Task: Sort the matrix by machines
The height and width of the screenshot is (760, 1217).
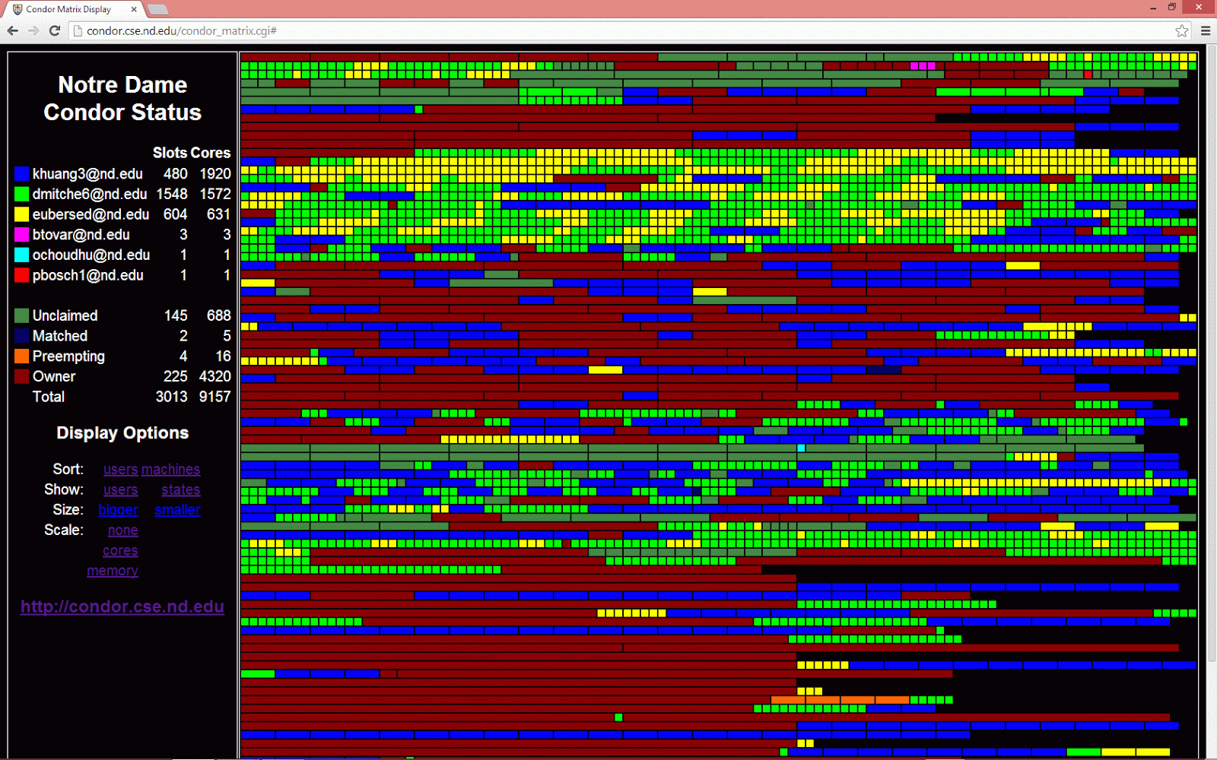Action: (x=171, y=470)
